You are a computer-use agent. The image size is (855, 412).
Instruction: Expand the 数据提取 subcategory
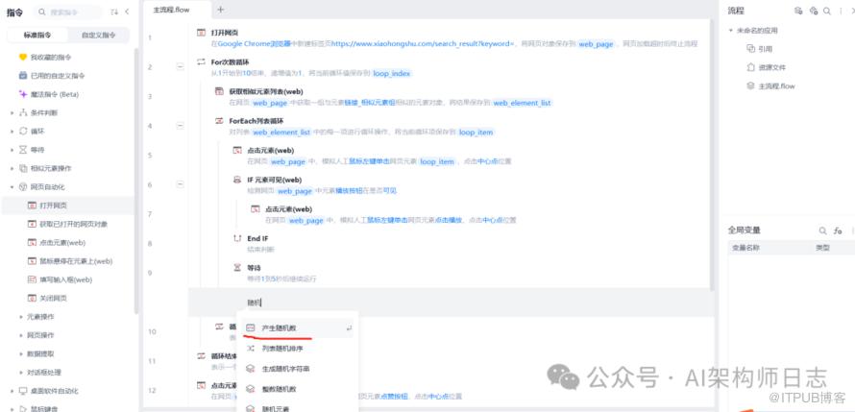point(21,353)
